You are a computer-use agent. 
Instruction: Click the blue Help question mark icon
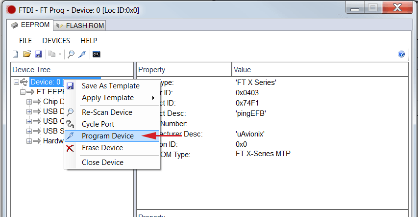401,54
